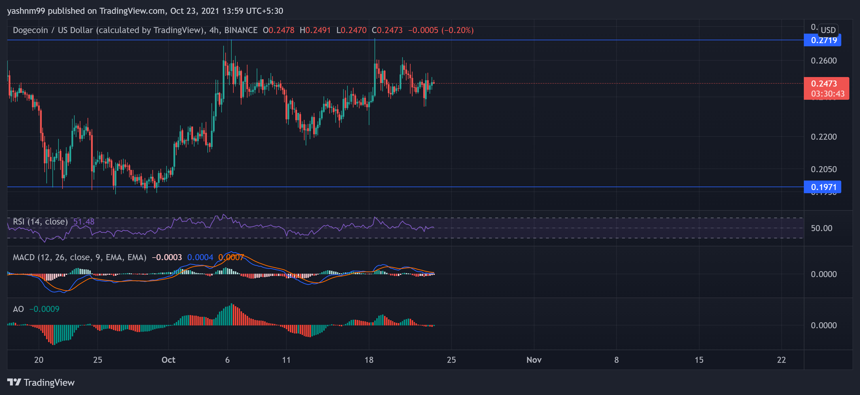Open the USD currency selector
The image size is (860, 395).
point(828,30)
